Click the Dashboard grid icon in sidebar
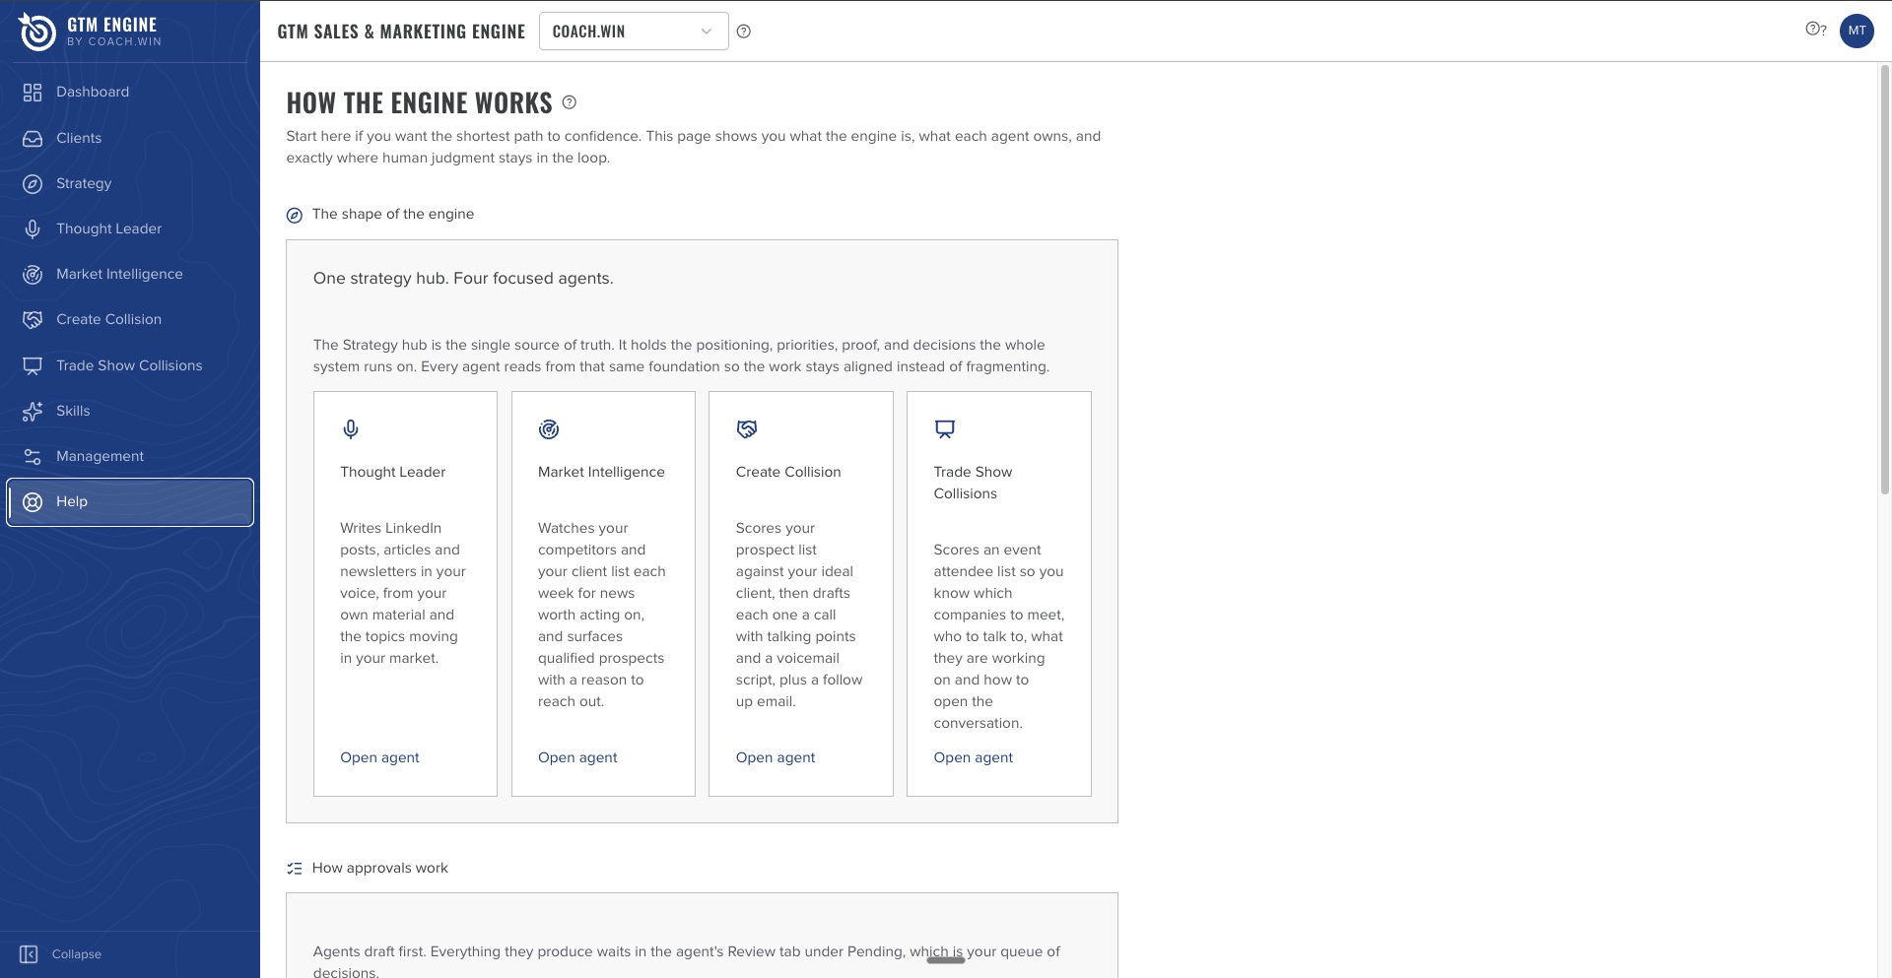Screen dimensions: 1892x978 [33, 93]
